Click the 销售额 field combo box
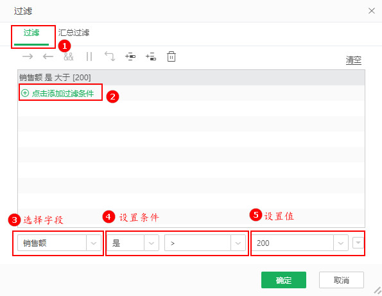382x296 pixels. (59, 243)
